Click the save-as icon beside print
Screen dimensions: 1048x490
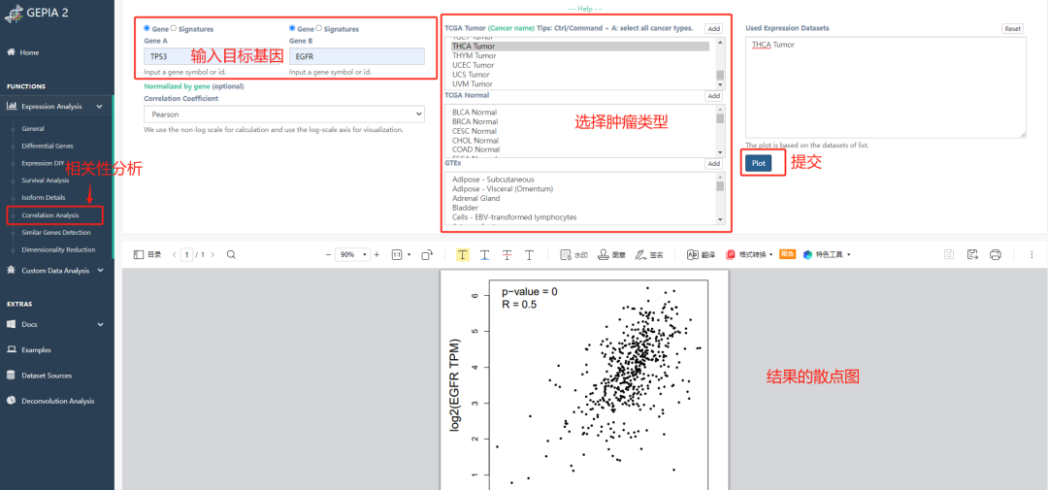972,254
